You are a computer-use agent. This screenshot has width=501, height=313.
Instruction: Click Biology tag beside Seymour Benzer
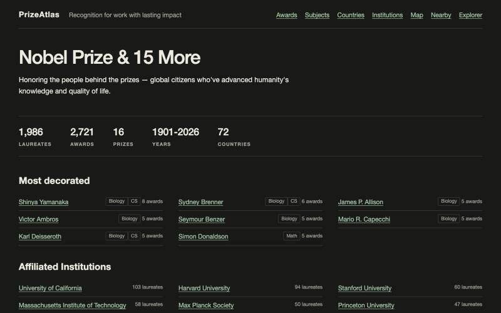coord(289,218)
